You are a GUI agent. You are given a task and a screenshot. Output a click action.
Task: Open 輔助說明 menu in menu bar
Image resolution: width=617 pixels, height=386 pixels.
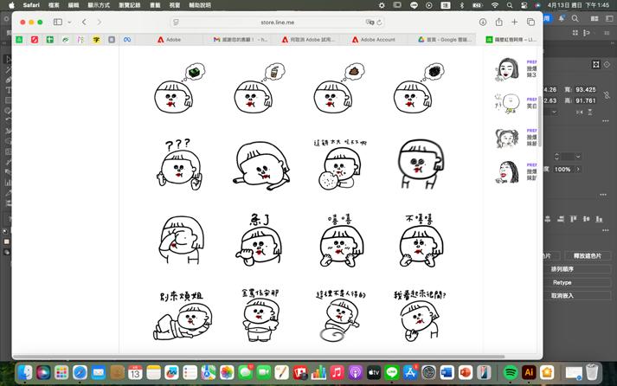[200, 5]
